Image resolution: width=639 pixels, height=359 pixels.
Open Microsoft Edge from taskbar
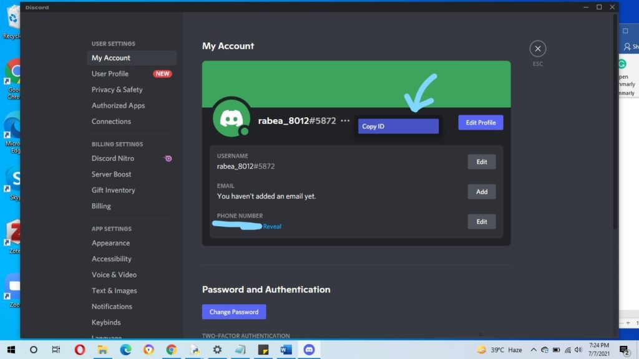tap(125, 350)
